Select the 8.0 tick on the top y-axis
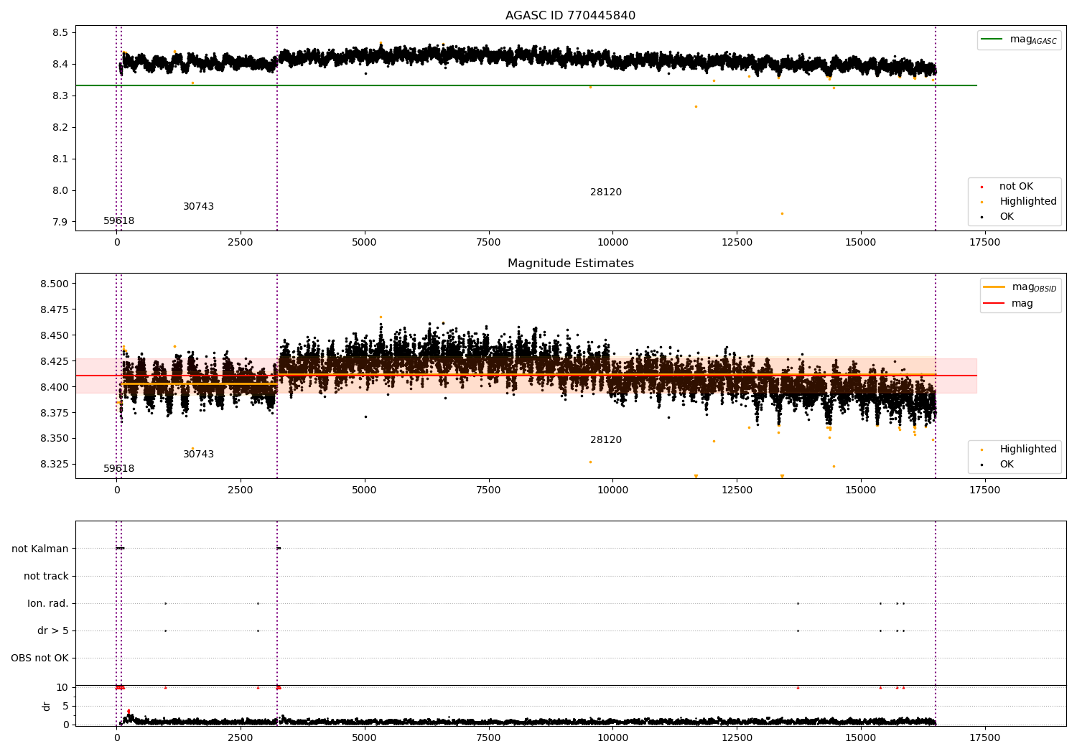The height and width of the screenshot is (754, 1077). [x=60, y=191]
